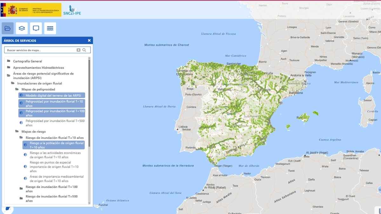Collapse the Inundaciones de origen fluvial node

39,83
